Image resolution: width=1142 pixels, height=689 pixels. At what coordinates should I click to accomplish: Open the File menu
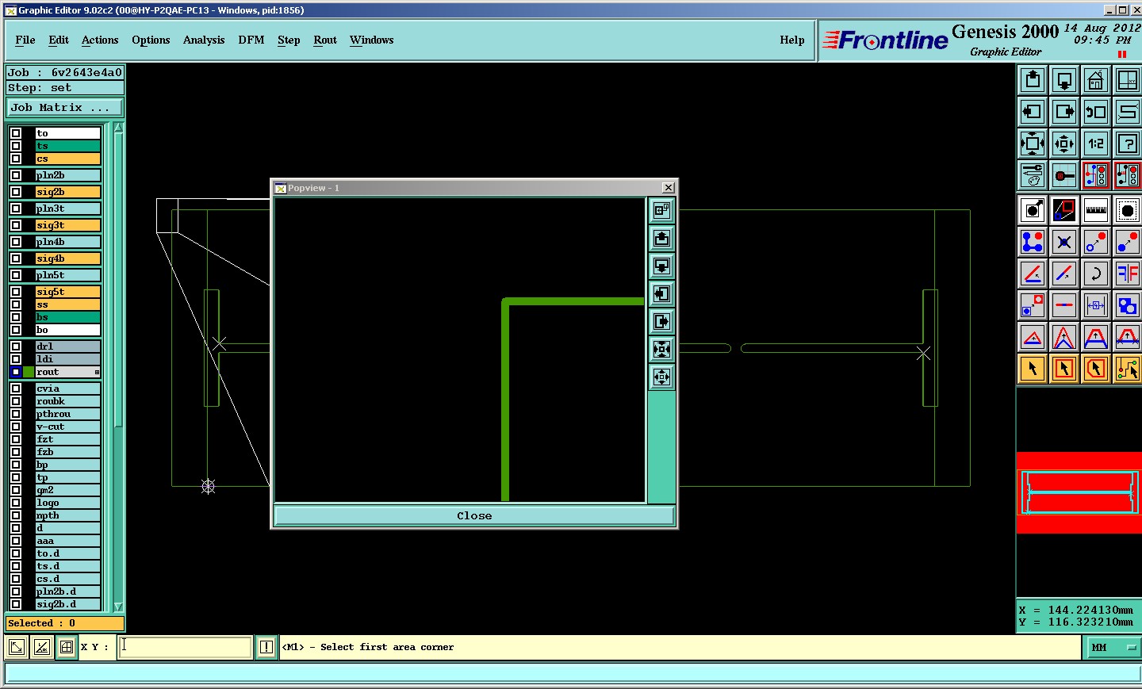point(25,40)
